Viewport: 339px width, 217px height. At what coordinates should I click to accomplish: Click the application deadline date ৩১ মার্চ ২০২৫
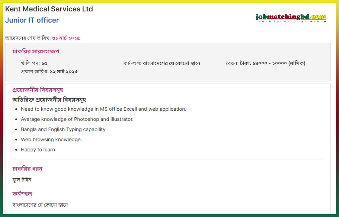(x=66, y=38)
